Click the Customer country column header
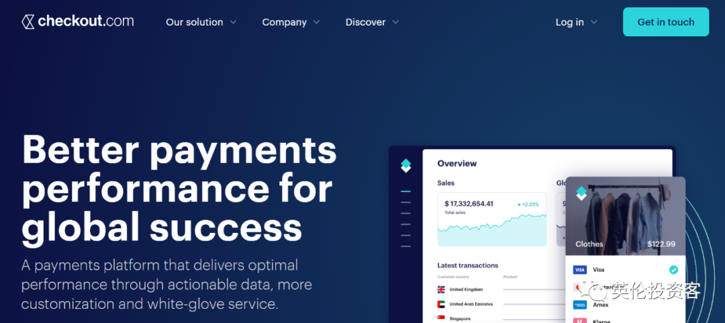725x323 pixels. click(x=453, y=277)
